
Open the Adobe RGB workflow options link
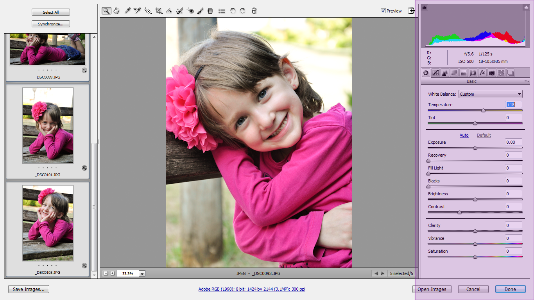click(252, 289)
